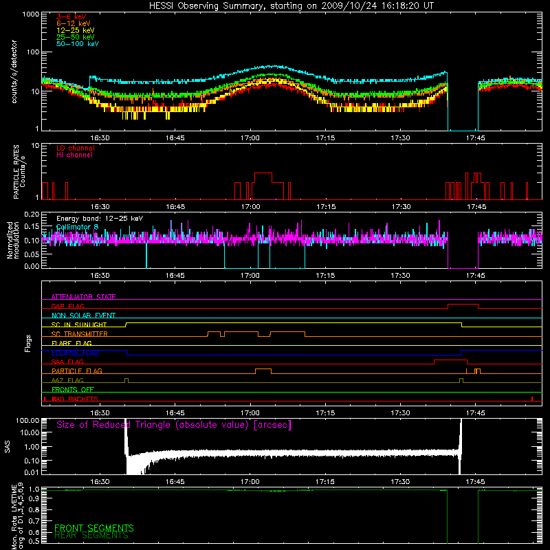Select the FLARE FLAG label
The width and height of the screenshot is (550, 550).
71,343
